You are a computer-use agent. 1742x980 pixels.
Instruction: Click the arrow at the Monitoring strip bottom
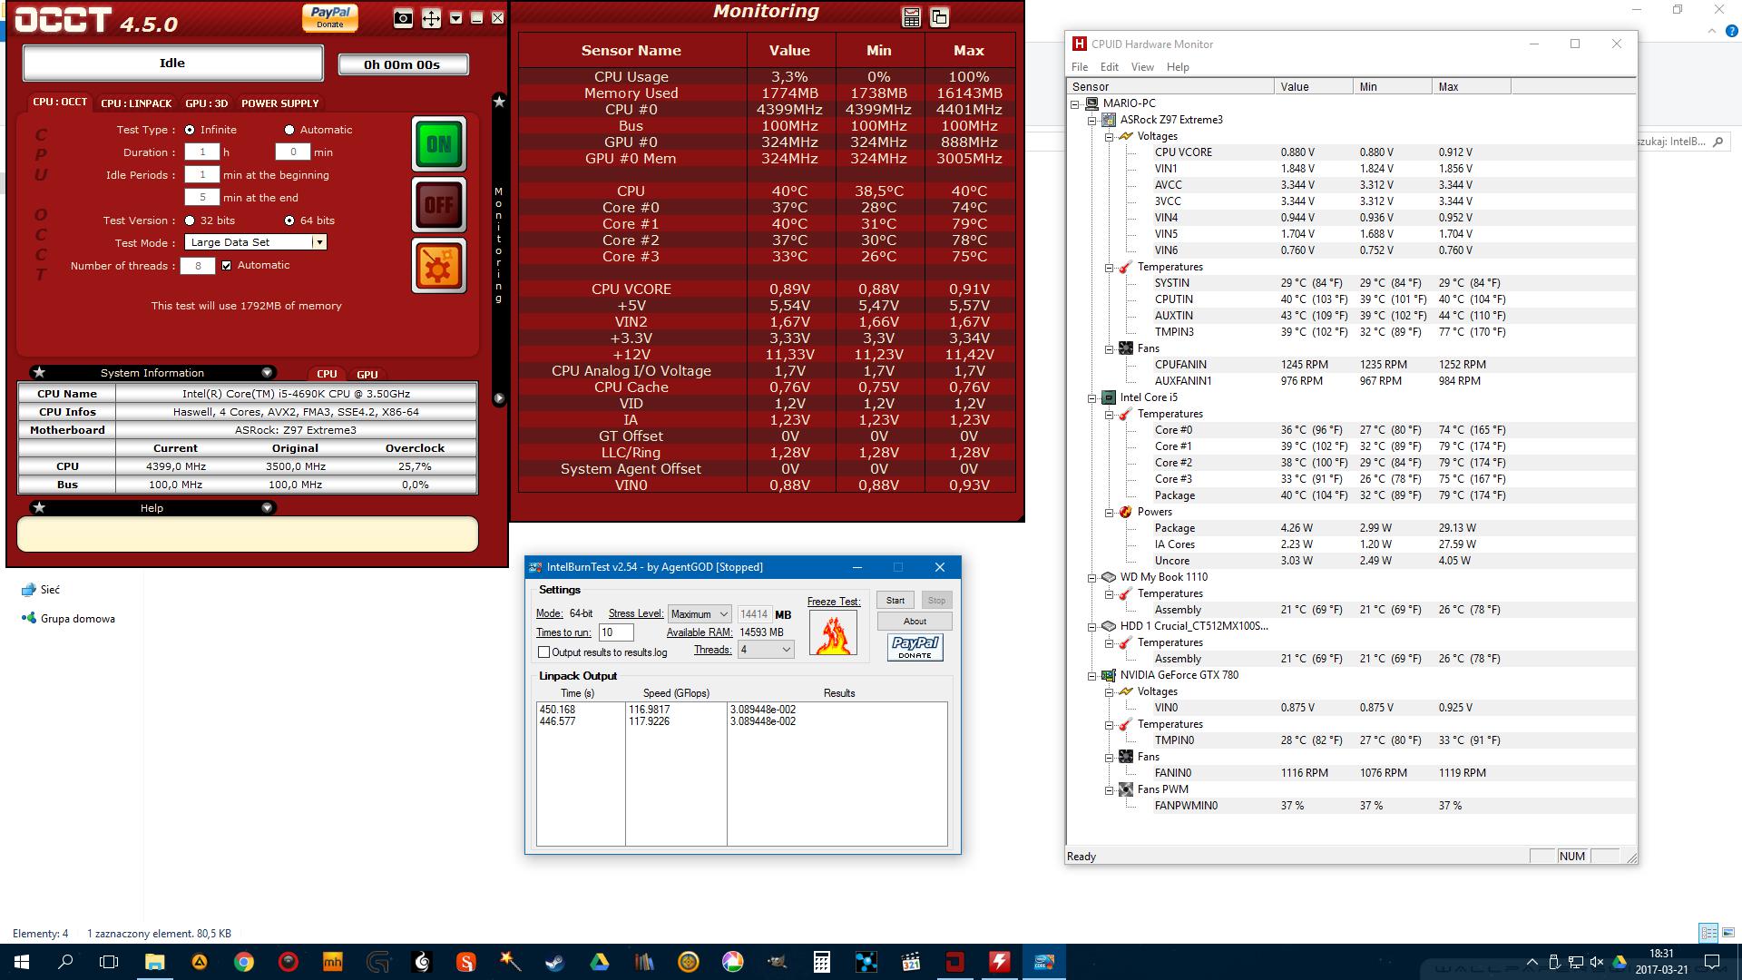[x=499, y=398]
